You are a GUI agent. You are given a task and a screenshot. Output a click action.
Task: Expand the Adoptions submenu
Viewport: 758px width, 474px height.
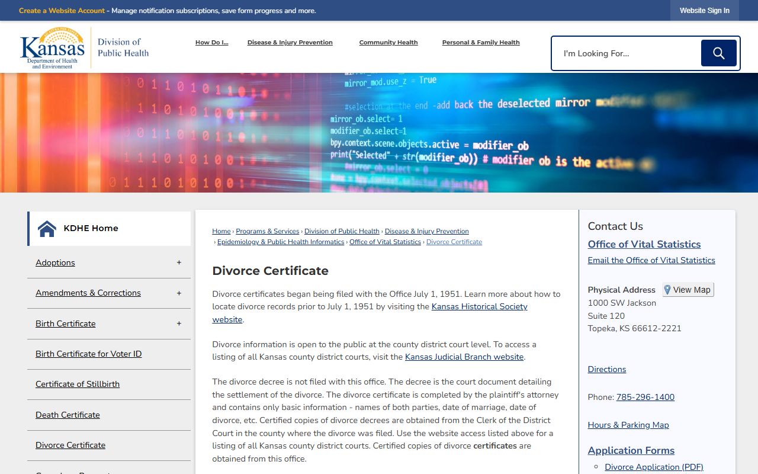[x=179, y=262]
